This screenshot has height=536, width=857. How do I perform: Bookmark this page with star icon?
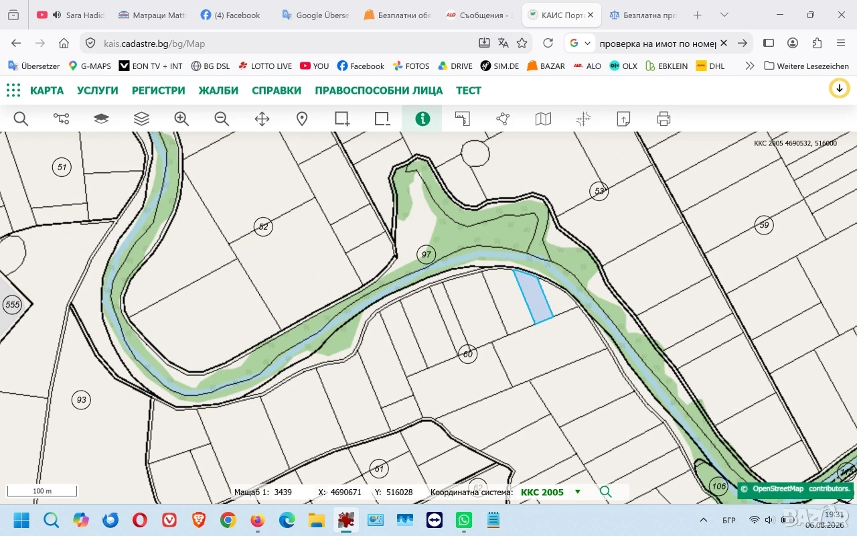click(x=522, y=43)
